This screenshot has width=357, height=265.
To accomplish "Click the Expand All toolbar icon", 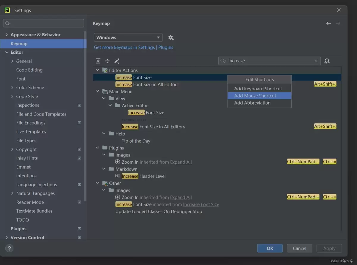I will pos(98,61).
